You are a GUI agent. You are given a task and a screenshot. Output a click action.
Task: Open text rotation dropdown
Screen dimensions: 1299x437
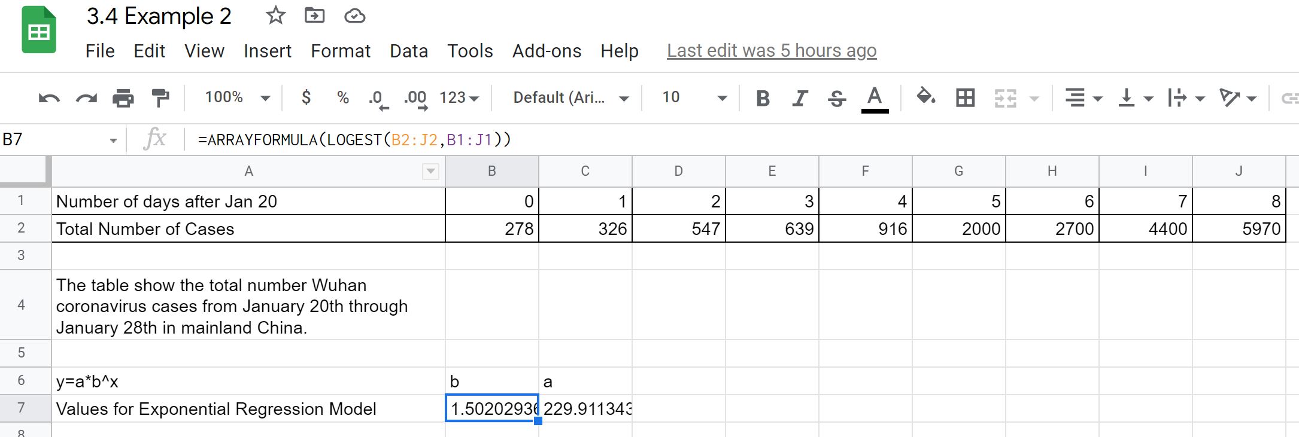[1237, 98]
